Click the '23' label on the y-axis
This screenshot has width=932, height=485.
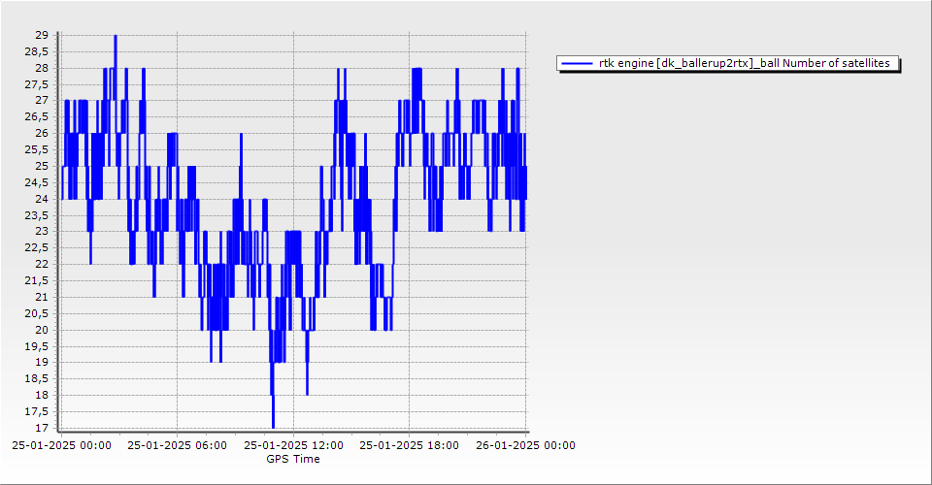coord(42,232)
